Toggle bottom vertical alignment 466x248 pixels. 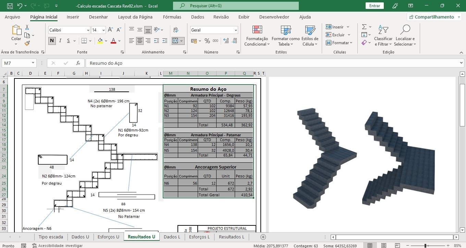click(148, 30)
